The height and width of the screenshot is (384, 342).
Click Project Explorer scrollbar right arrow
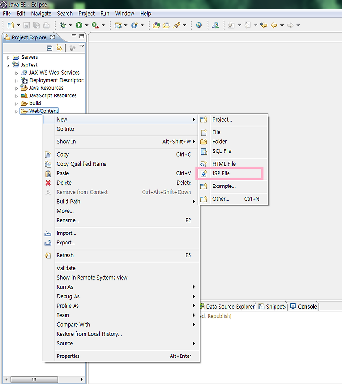click(x=82, y=379)
